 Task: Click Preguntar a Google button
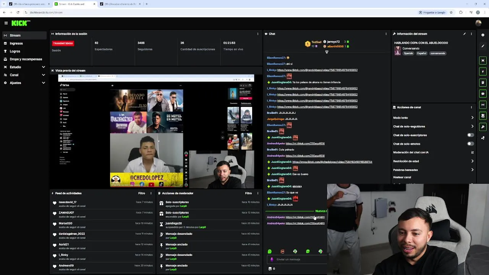[432, 12]
